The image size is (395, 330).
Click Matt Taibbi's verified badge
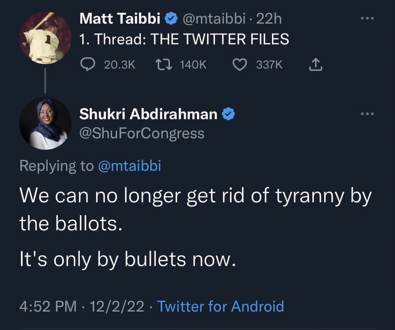pyautogui.click(x=171, y=19)
